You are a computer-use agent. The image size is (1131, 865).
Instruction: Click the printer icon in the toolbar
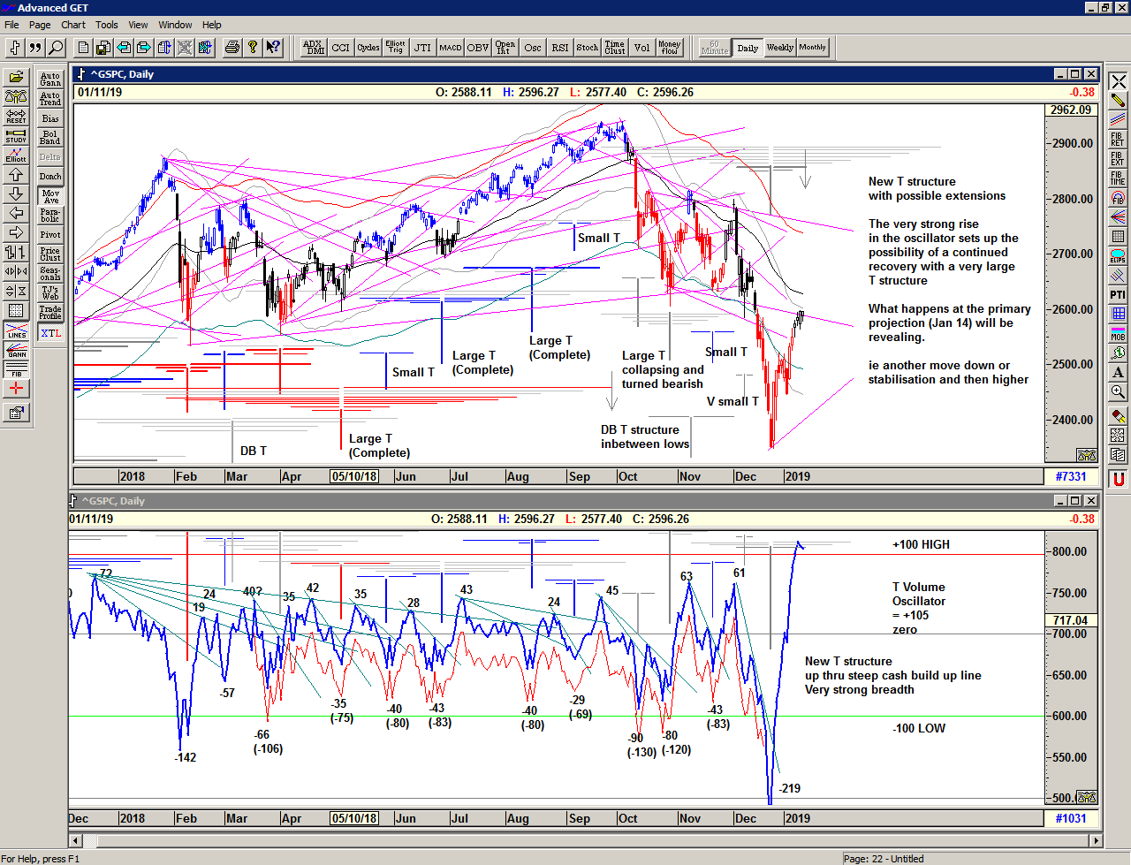point(232,48)
